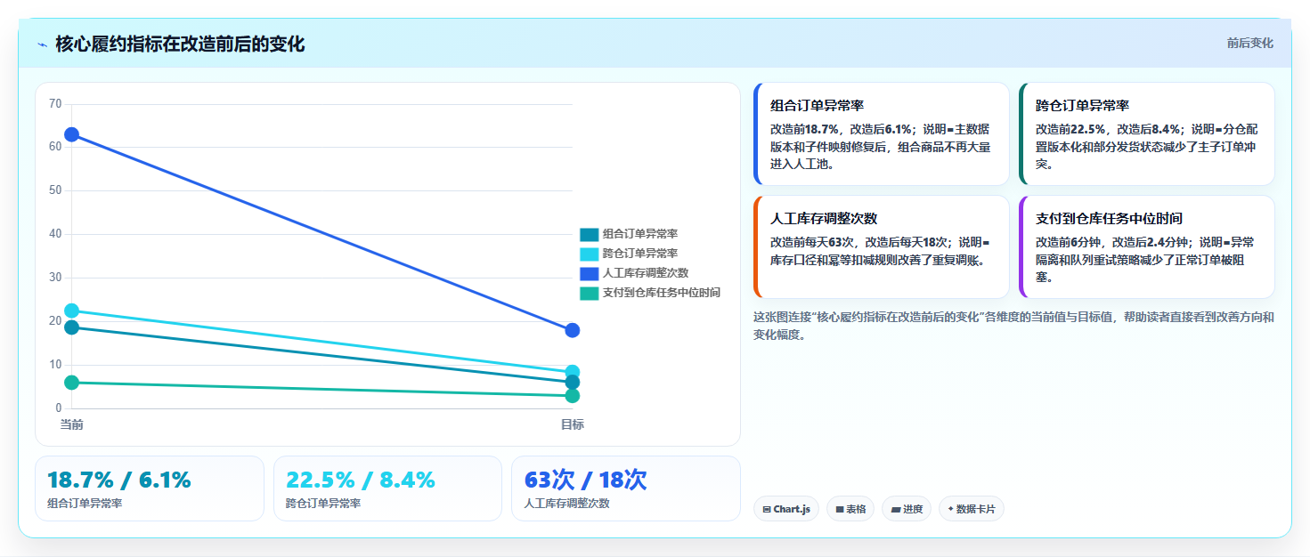Open the 支付到仓库任务中位时间 info card title
Image resolution: width=1310 pixels, height=557 pixels.
tap(1109, 218)
